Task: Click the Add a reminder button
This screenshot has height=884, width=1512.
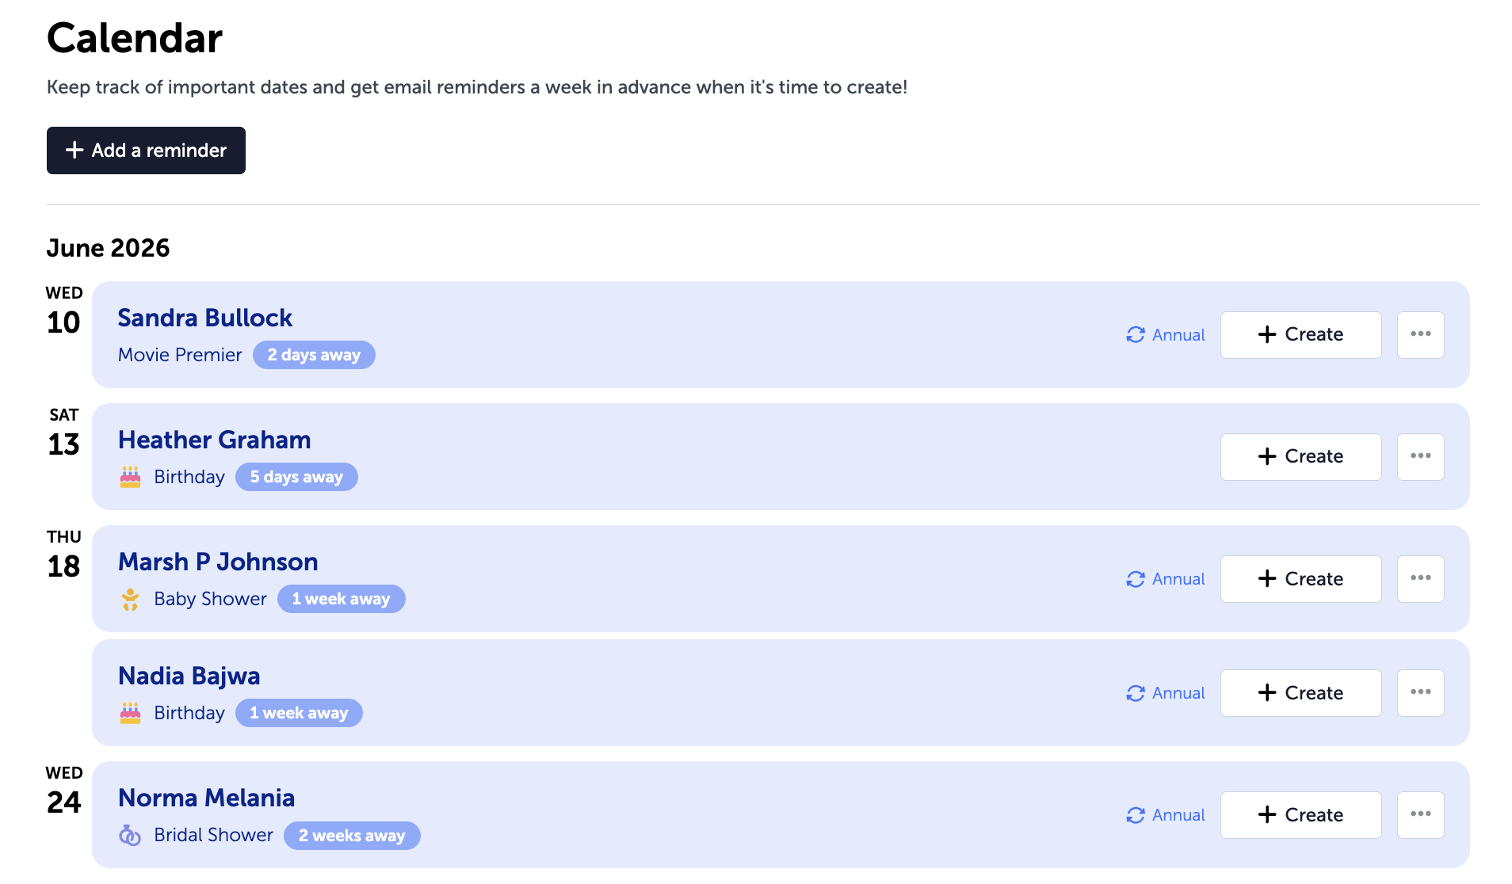Action: 146,151
